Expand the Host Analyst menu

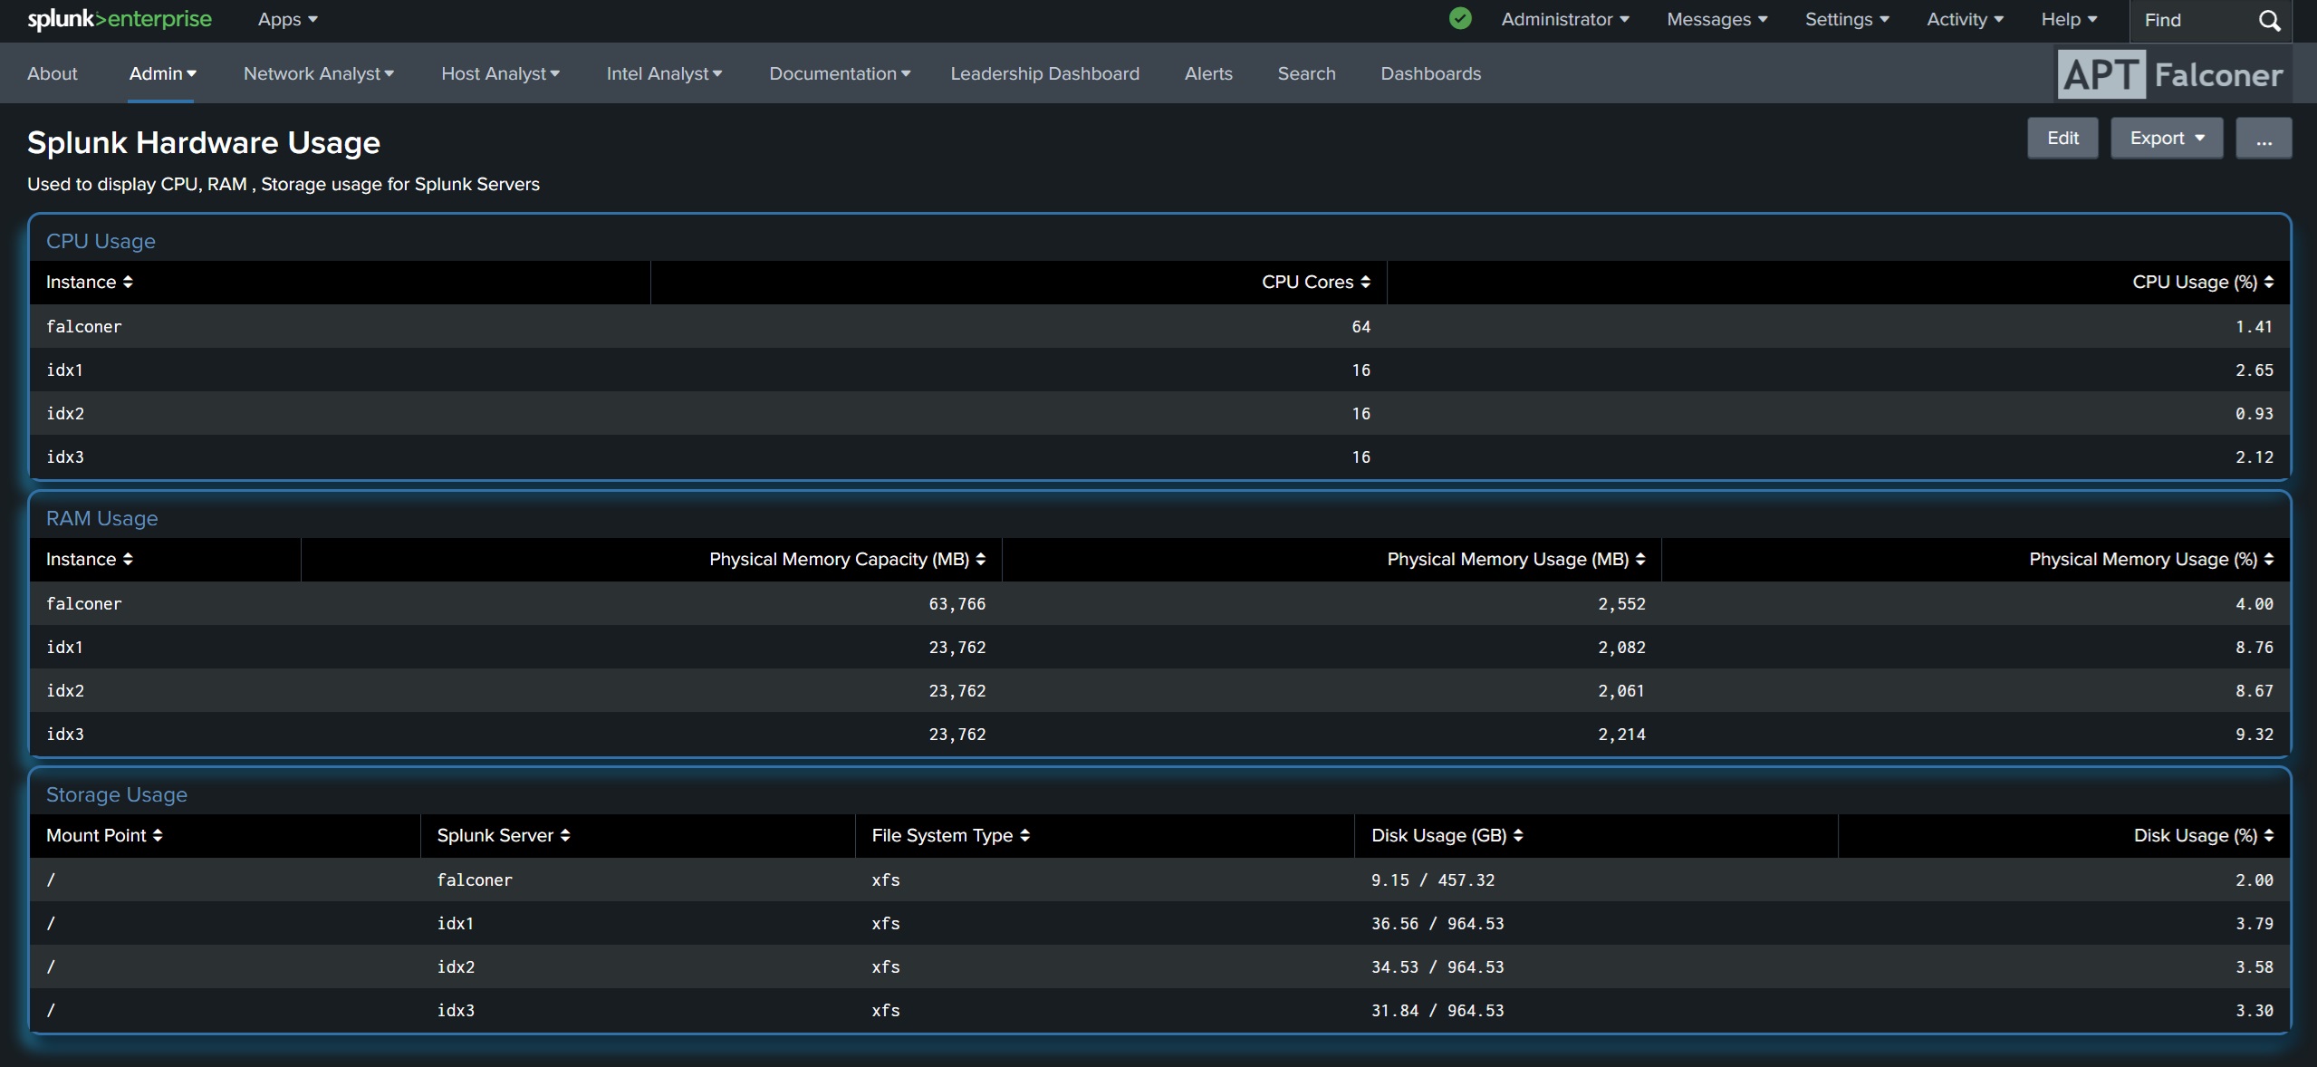coord(500,74)
